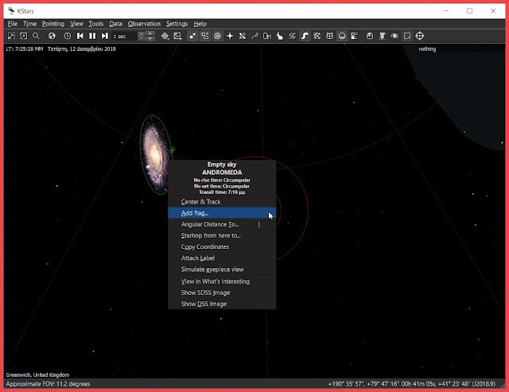Open the FOV symbols dropdown icon

point(178,36)
